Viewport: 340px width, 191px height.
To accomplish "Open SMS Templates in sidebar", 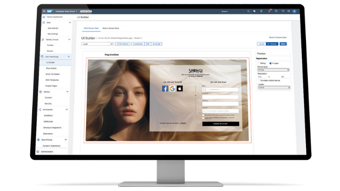I will click(x=52, y=80).
